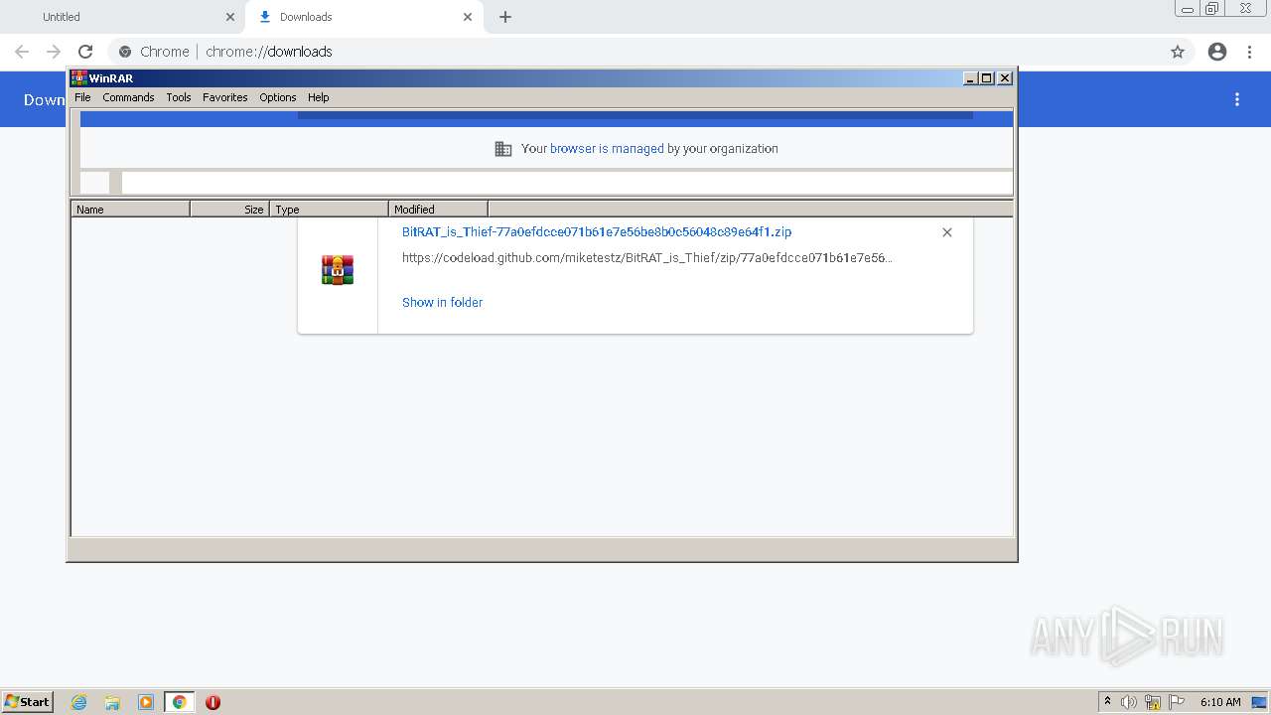The width and height of the screenshot is (1271, 715).
Task: Open the WinRAR File menu
Action: coord(82,97)
